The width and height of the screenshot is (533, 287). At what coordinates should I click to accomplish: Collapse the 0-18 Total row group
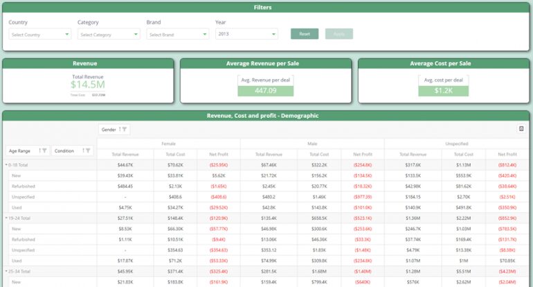tap(7, 165)
